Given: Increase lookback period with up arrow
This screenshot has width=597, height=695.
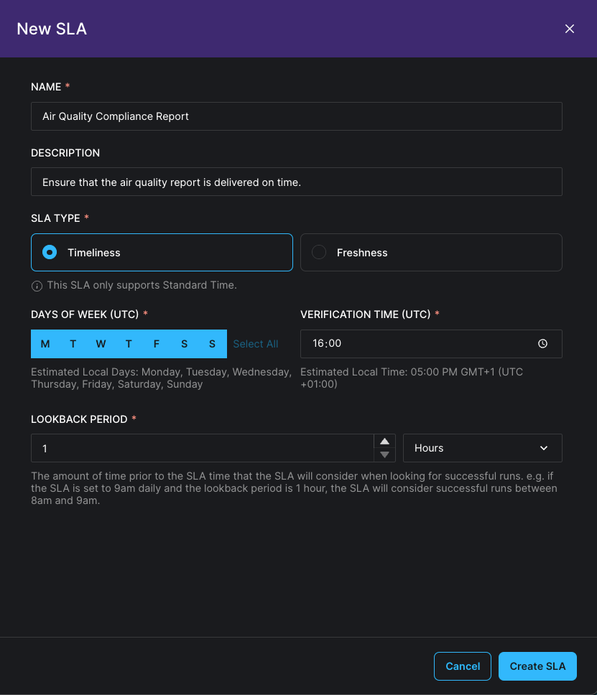Looking at the screenshot, I should point(385,442).
